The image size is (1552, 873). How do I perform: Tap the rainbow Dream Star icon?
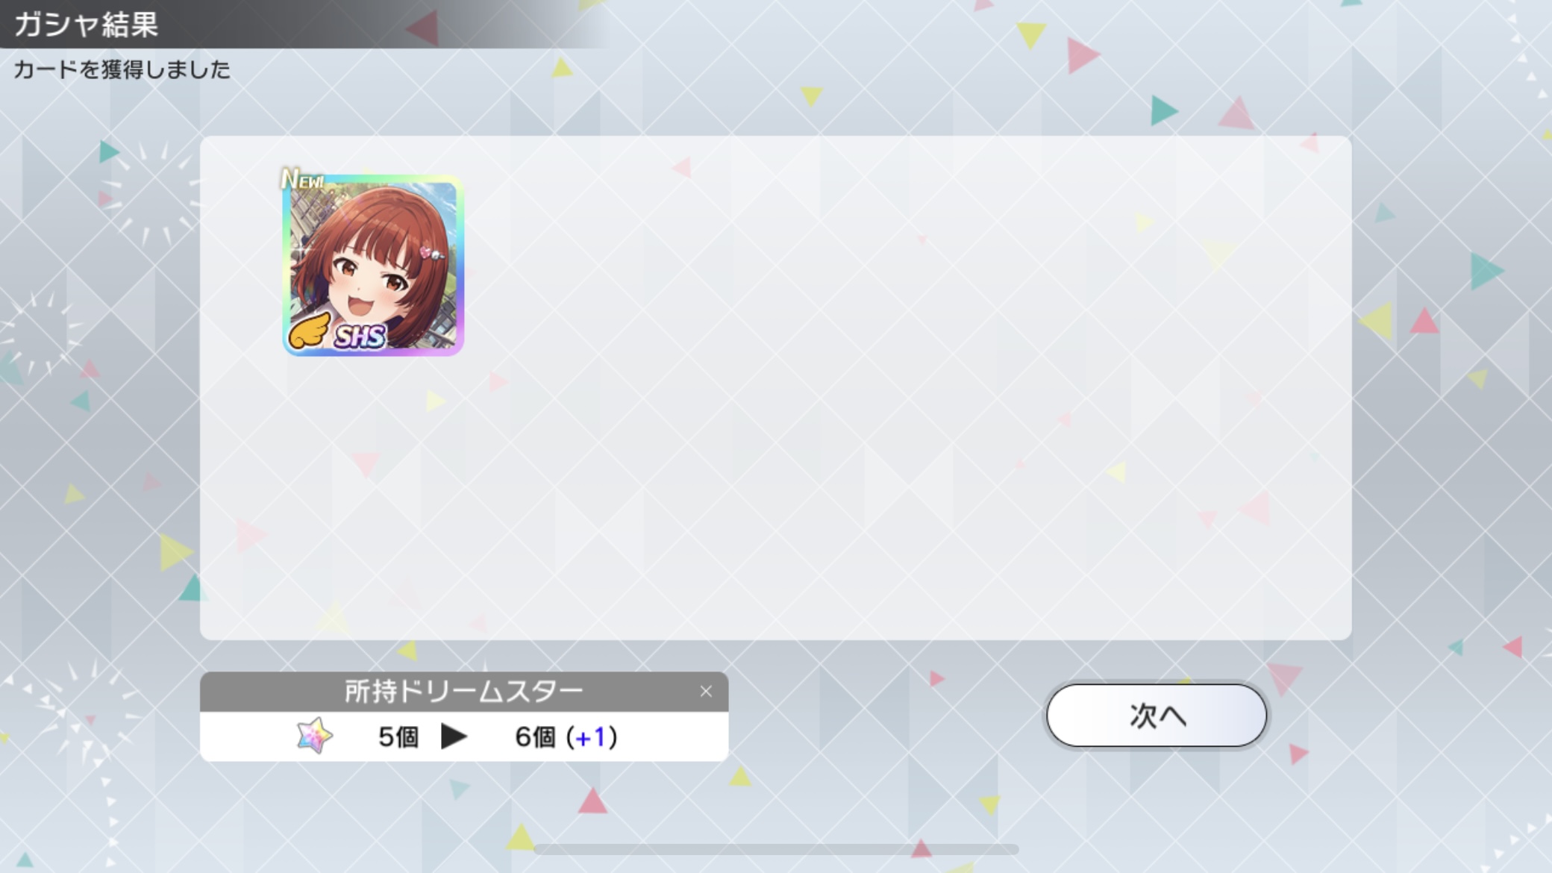coord(314,736)
